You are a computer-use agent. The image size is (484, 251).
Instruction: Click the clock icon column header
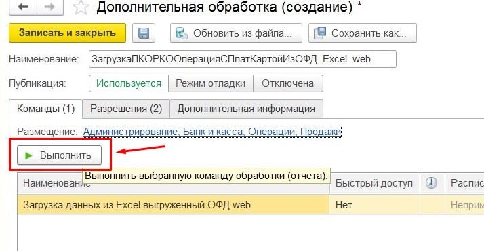[x=432, y=183]
